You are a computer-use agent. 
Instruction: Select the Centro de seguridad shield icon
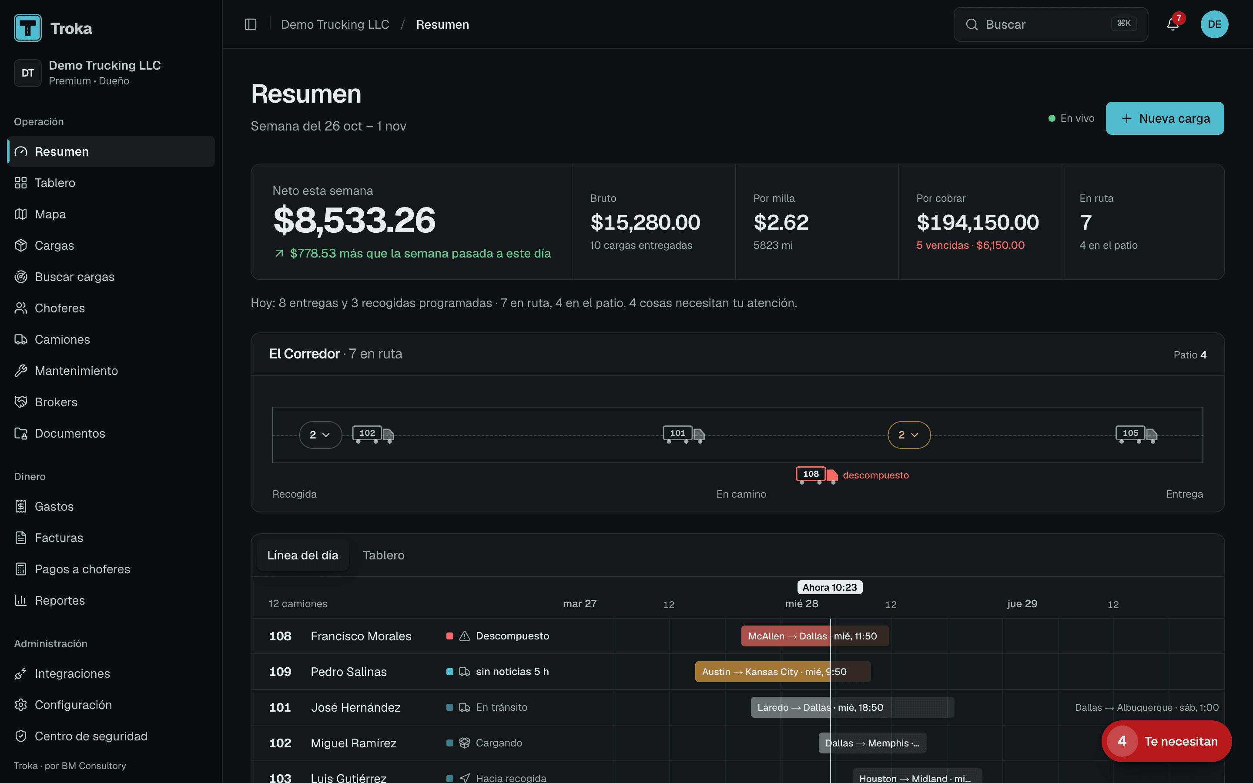(21, 736)
